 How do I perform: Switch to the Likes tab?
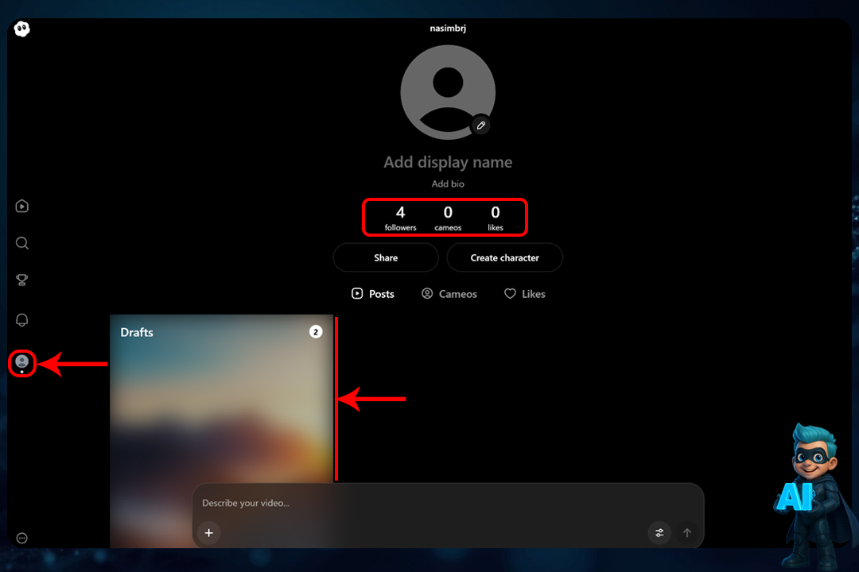point(524,294)
